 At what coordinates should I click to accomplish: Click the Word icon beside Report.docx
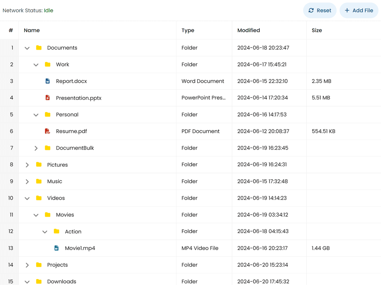48,81
